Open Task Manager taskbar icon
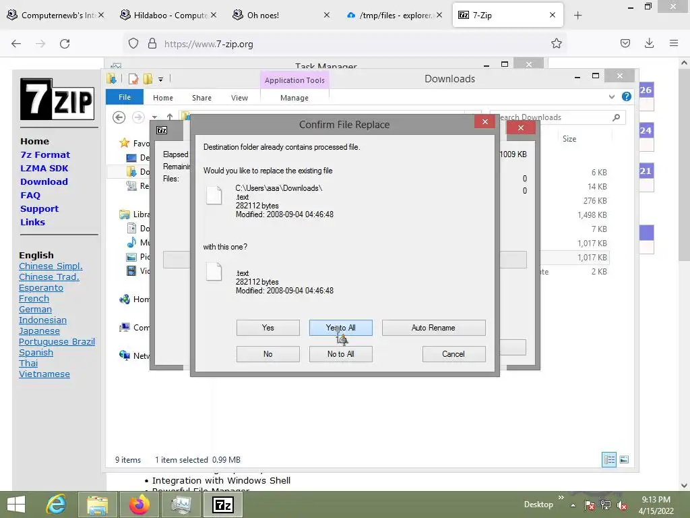This screenshot has height=518, width=690. click(x=181, y=505)
